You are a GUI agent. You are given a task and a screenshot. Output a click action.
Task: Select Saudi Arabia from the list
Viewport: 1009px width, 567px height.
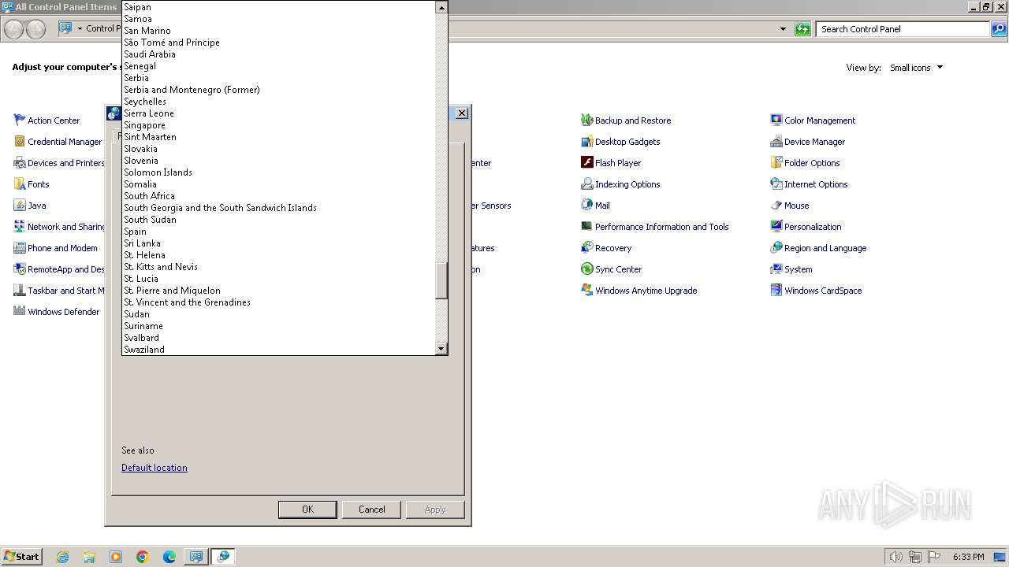[x=280, y=54]
